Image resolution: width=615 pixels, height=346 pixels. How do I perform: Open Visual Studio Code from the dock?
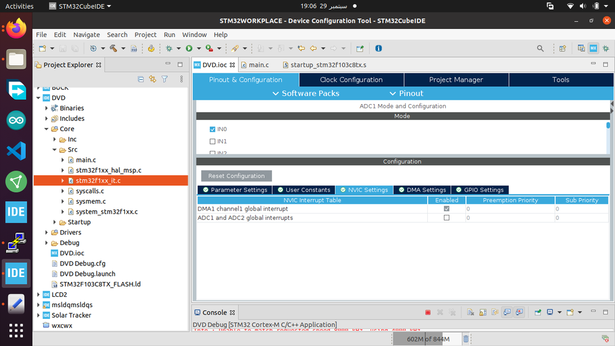tap(16, 151)
